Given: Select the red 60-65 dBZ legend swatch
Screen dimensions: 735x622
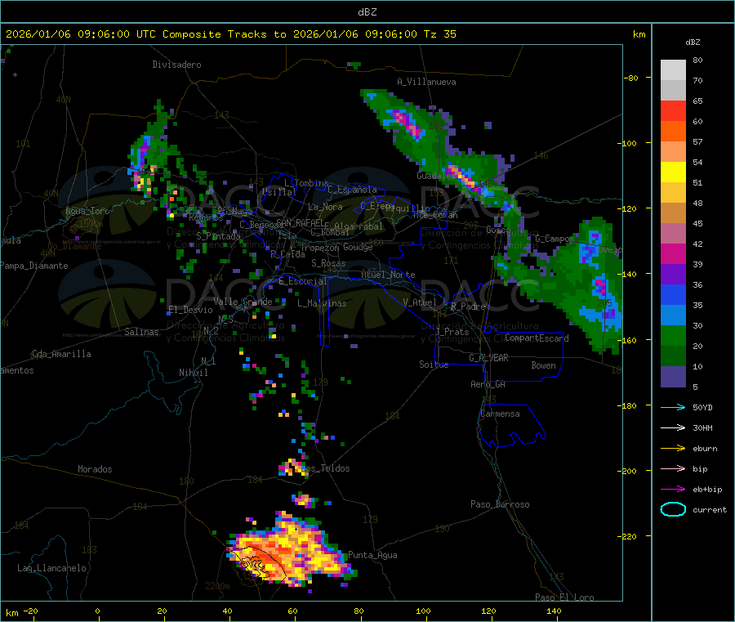Looking at the screenshot, I should pyautogui.click(x=673, y=111).
